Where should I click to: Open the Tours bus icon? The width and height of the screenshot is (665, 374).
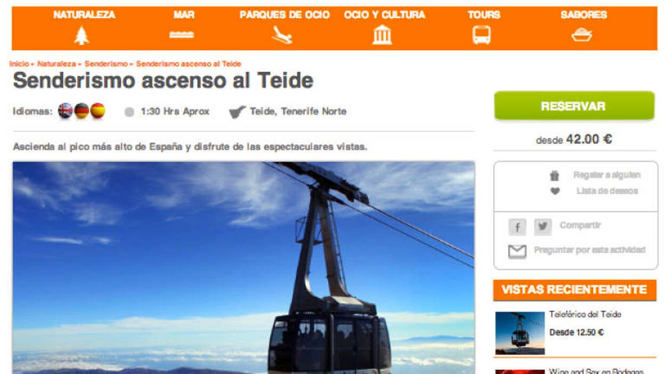click(x=481, y=35)
